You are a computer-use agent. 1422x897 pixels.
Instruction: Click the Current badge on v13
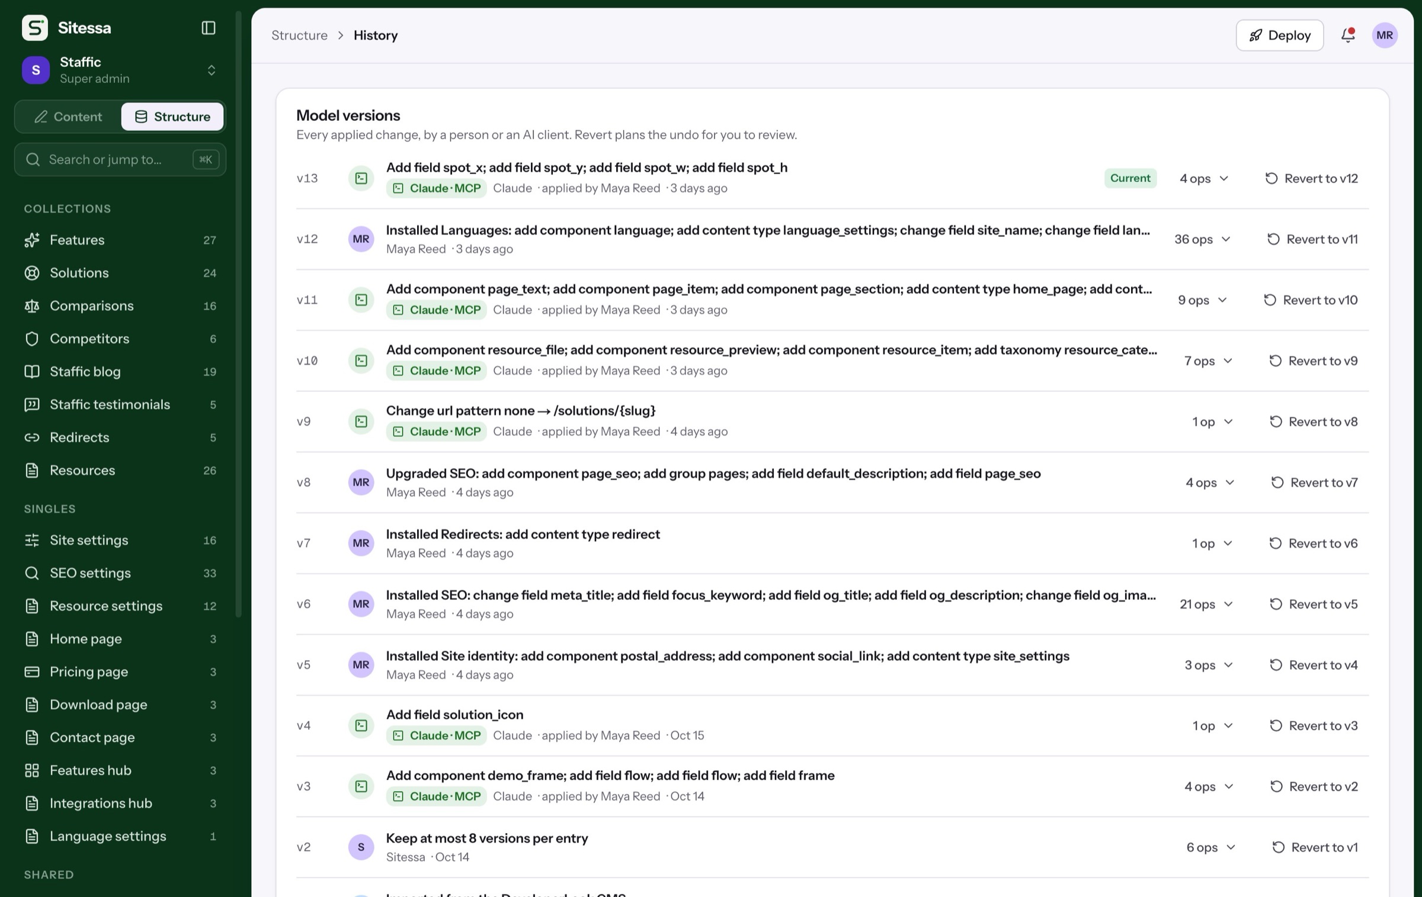(x=1130, y=178)
